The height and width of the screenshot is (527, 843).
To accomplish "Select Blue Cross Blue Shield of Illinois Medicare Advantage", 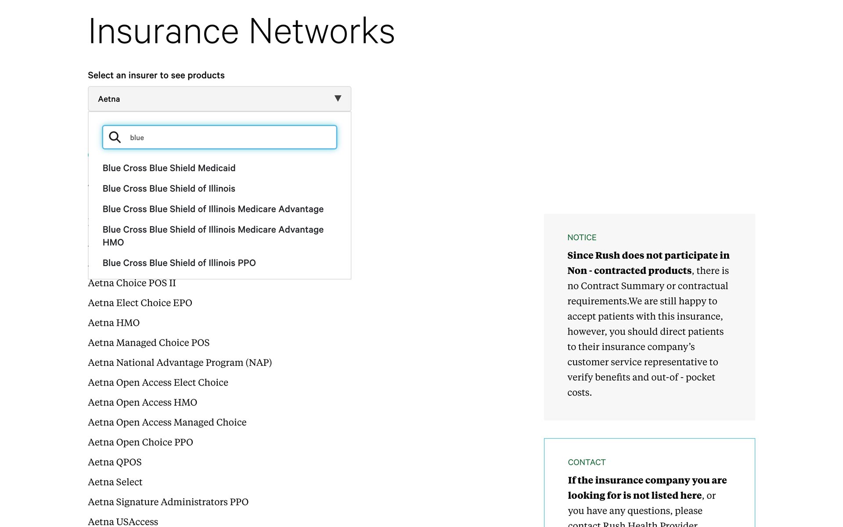I will 213,209.
